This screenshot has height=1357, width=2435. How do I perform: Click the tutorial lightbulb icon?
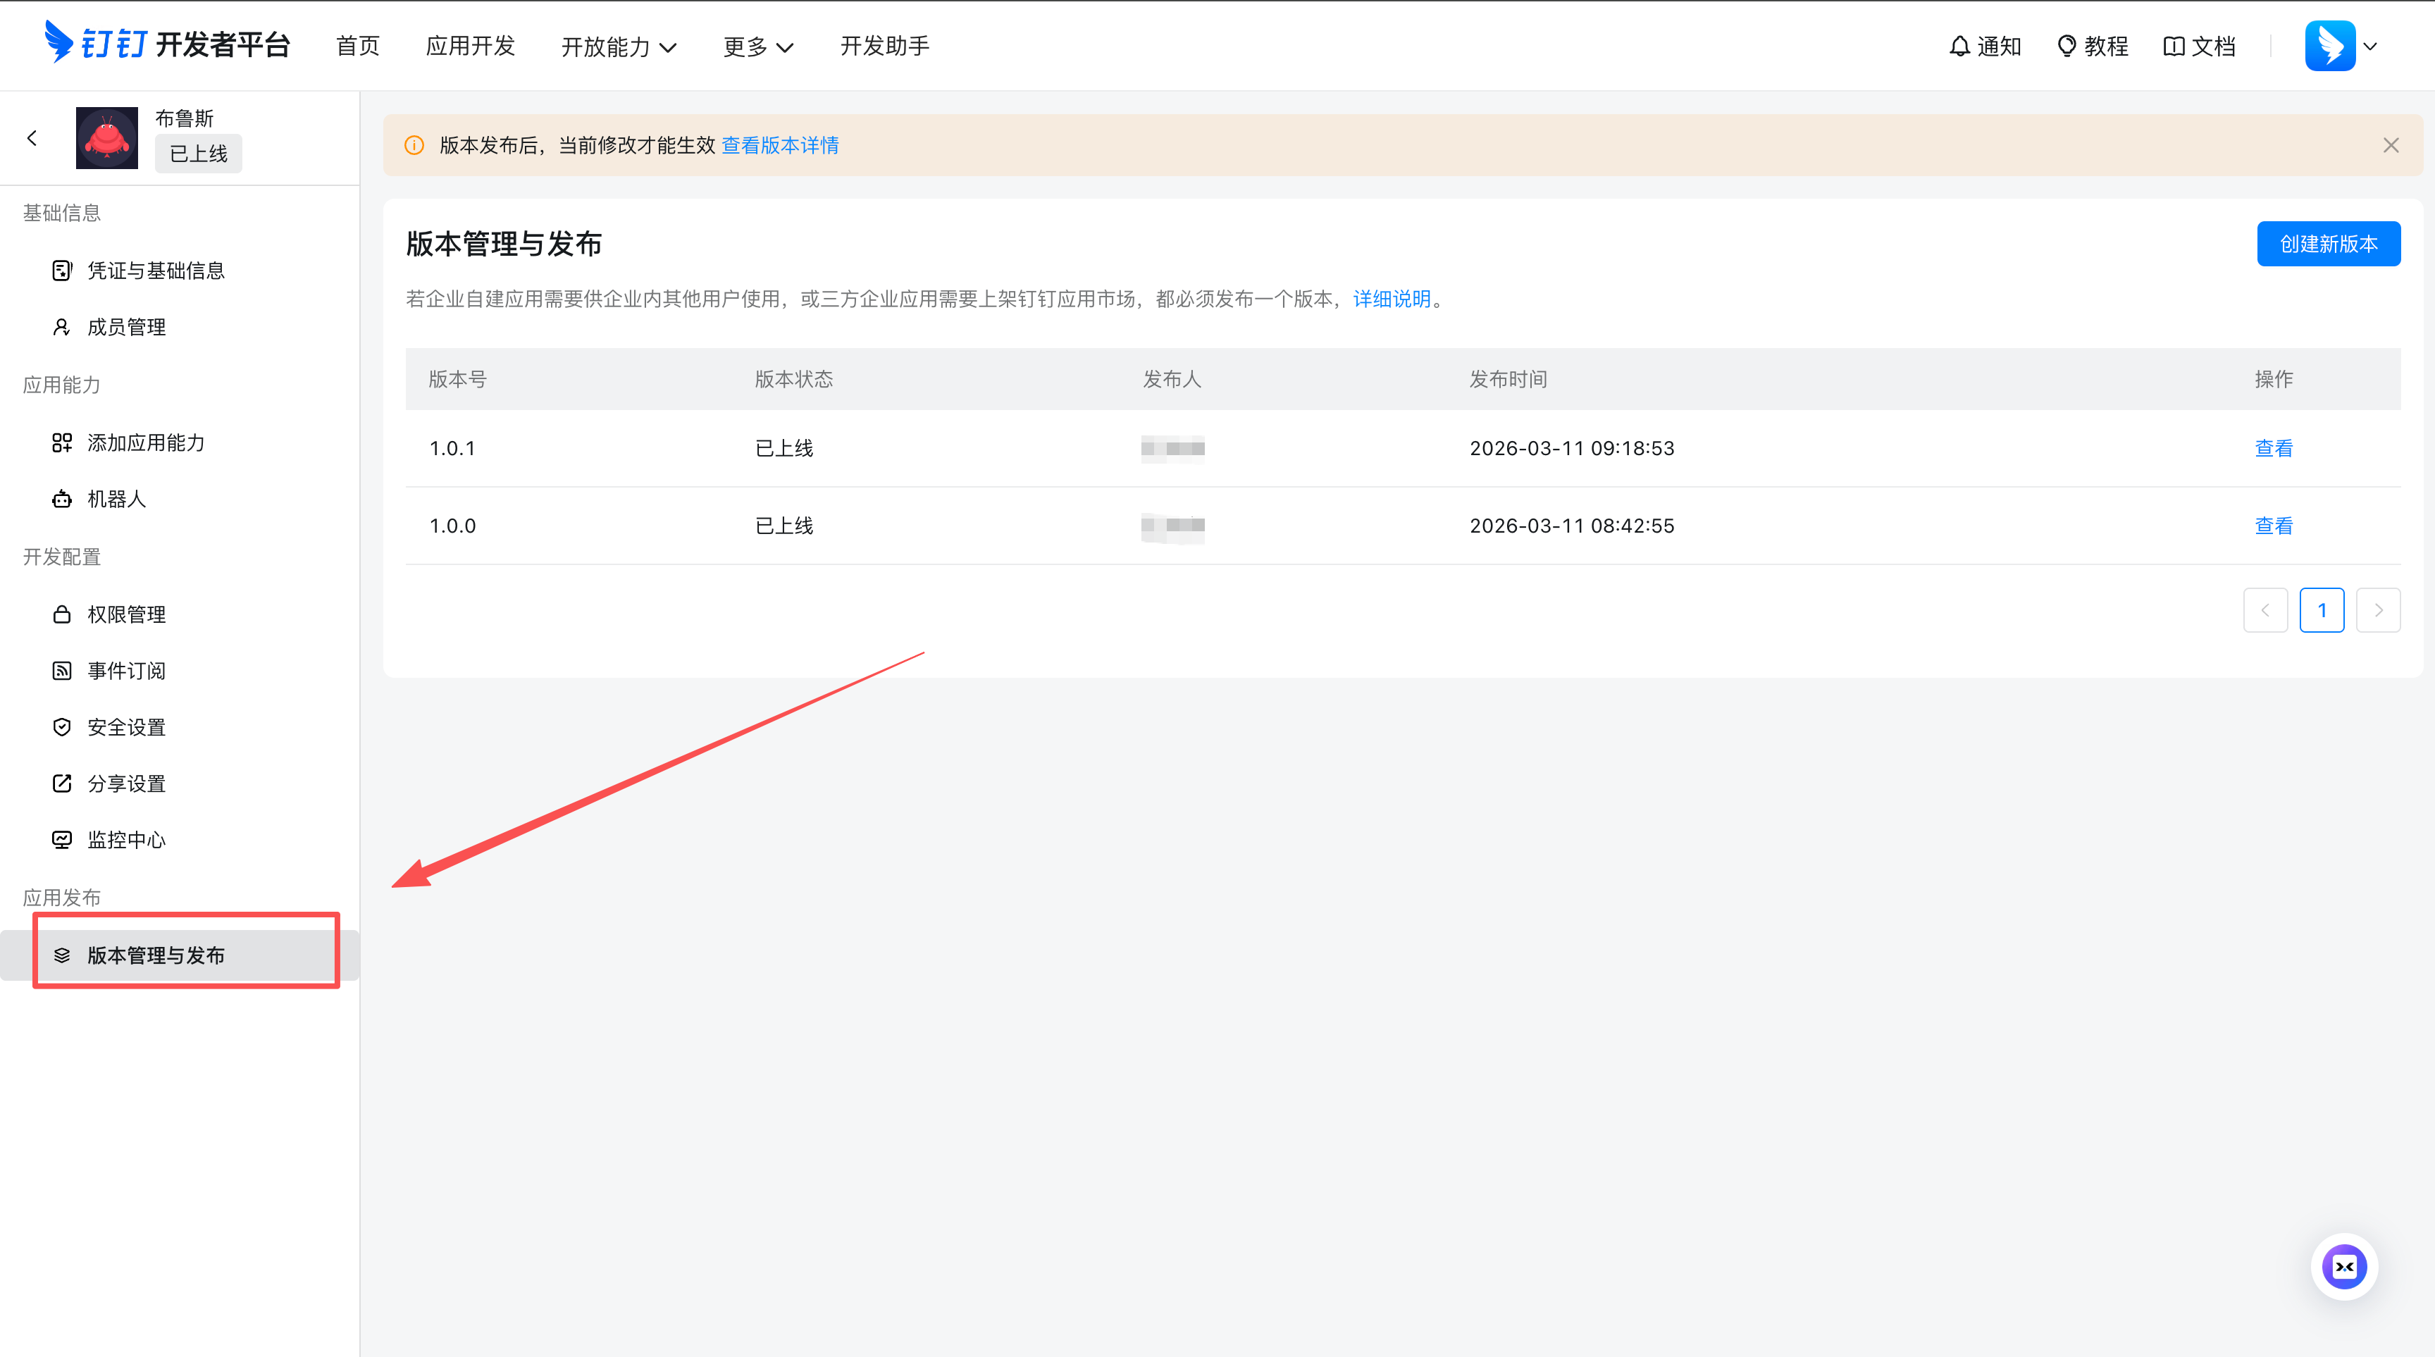pos(2067,47)
